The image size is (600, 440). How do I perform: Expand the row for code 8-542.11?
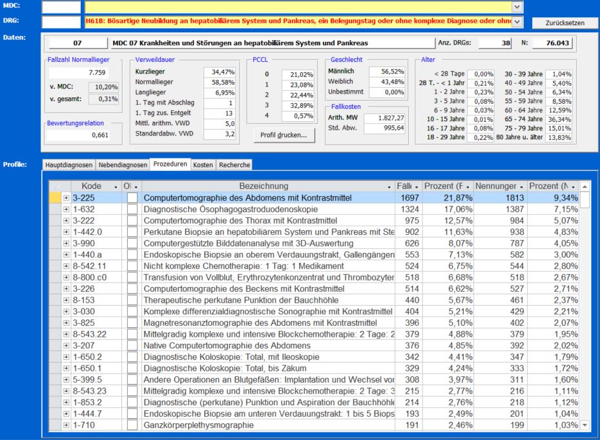tap(66, 266)
